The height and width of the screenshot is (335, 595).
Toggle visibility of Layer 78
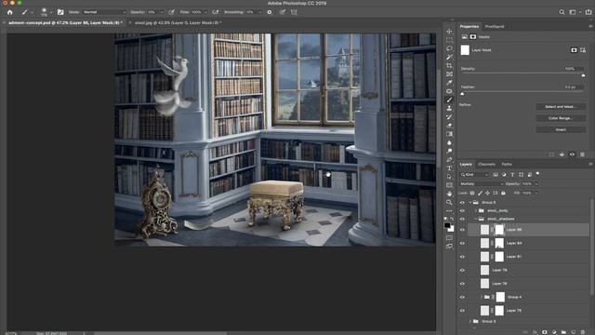pyautogui.click(x=462, y=284)
